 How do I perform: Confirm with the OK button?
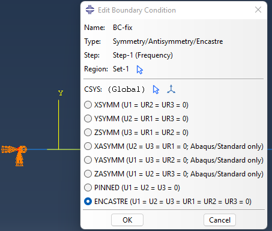coord(127,220)
